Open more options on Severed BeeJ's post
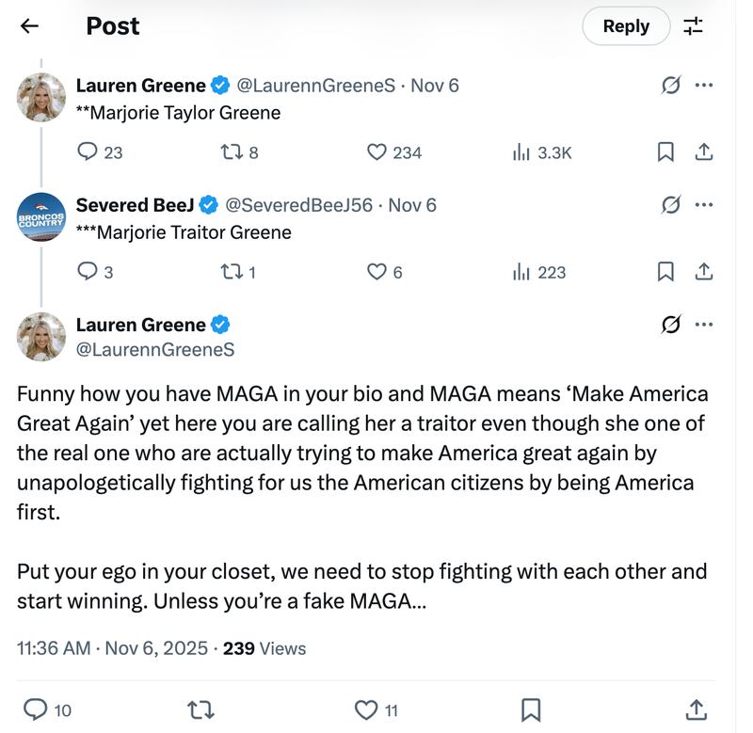 [x=701, y=204]
